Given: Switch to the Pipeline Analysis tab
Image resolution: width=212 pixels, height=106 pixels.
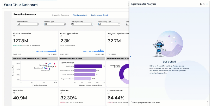Looking at the screenshot, I should (80, 15).
